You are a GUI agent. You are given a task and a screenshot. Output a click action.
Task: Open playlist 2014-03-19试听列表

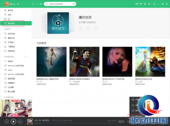(x=14, y=66)
